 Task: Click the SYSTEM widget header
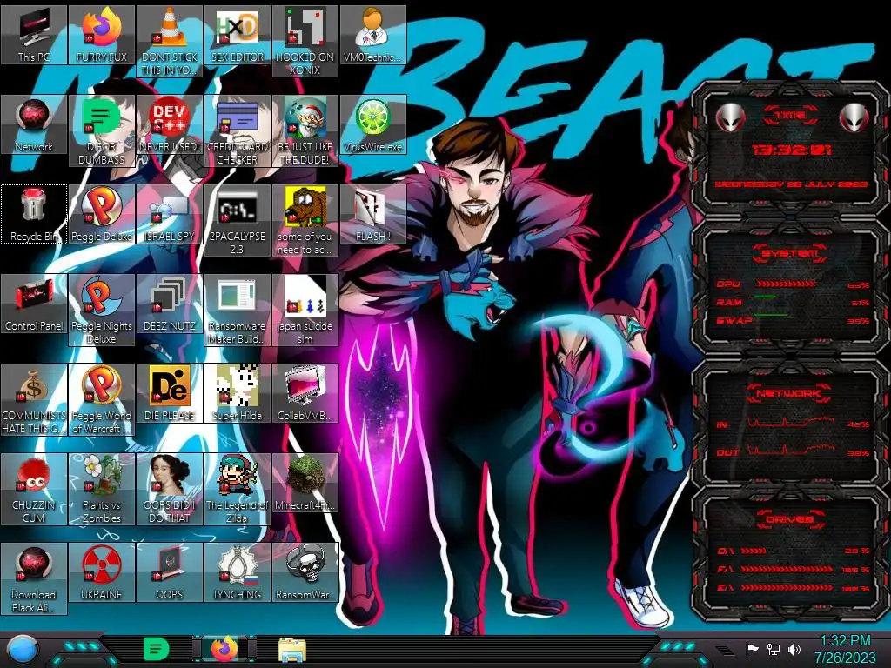(790, 253)
